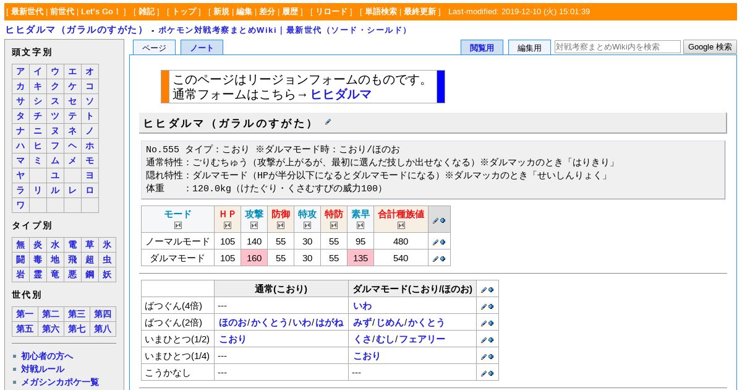Select the ノート tab
The image size is (742, 390).
202,48
